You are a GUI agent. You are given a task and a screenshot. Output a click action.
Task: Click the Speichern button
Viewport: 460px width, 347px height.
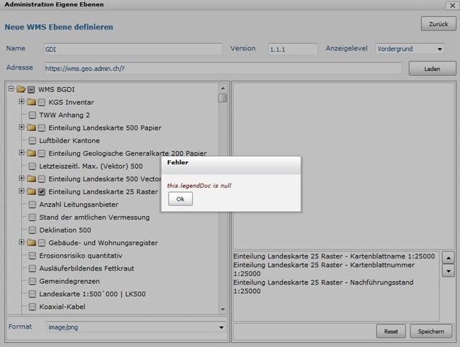(x=430, y=331)
